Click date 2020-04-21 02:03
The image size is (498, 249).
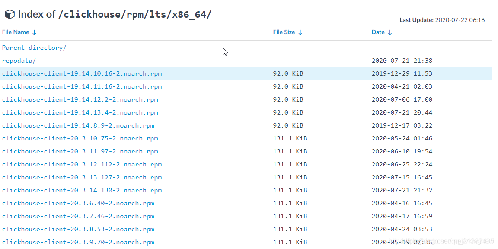pos(402,87)
